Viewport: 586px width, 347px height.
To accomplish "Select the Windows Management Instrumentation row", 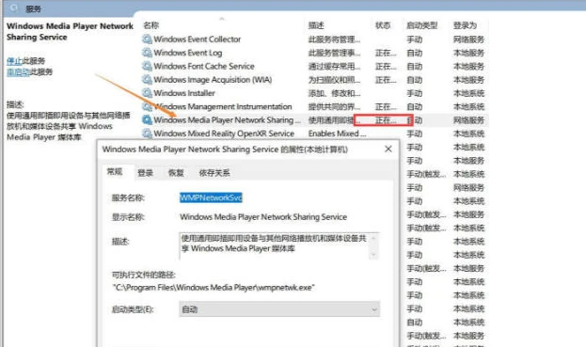I will (x=314, y=106).
